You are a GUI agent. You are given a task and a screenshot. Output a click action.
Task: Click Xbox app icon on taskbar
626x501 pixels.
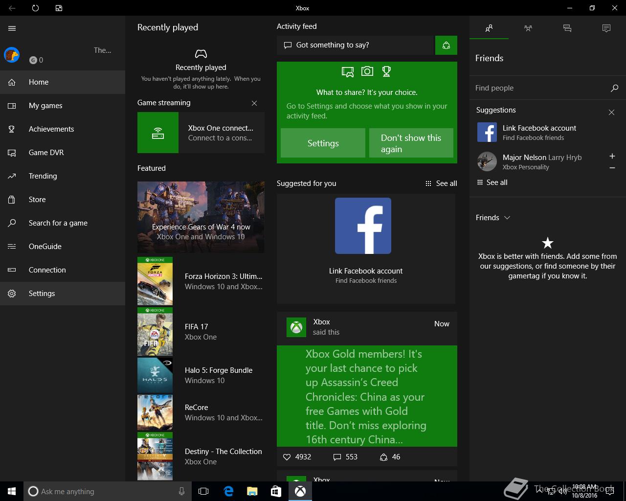click(300, 491)
